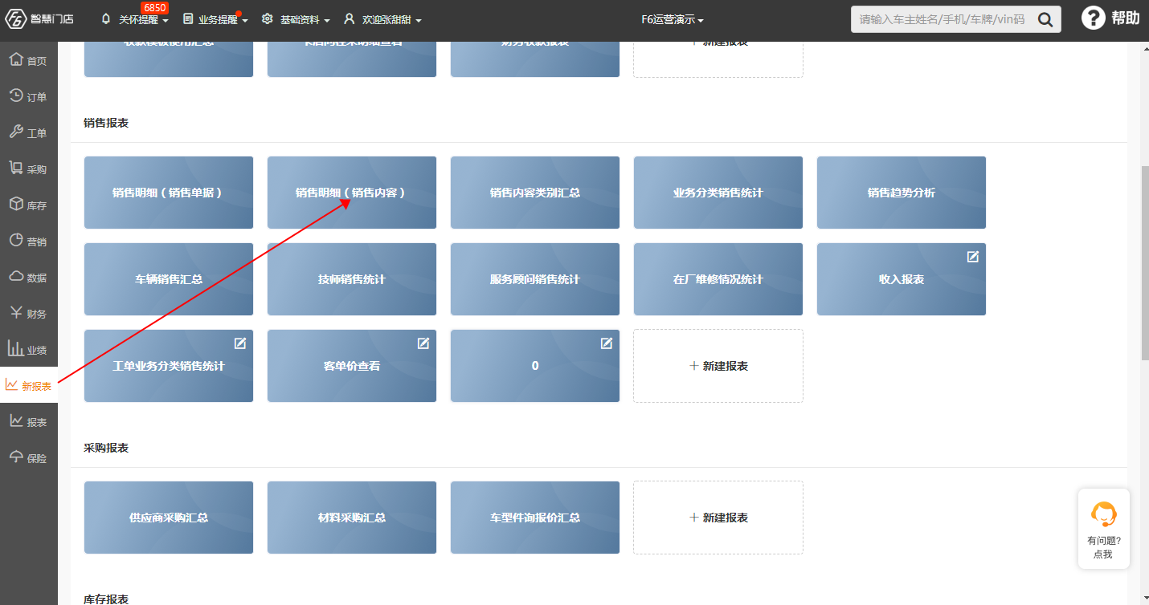Open the 首页 home sidebar icon
The image size is (1149, 605).
[x=16, y=59]
